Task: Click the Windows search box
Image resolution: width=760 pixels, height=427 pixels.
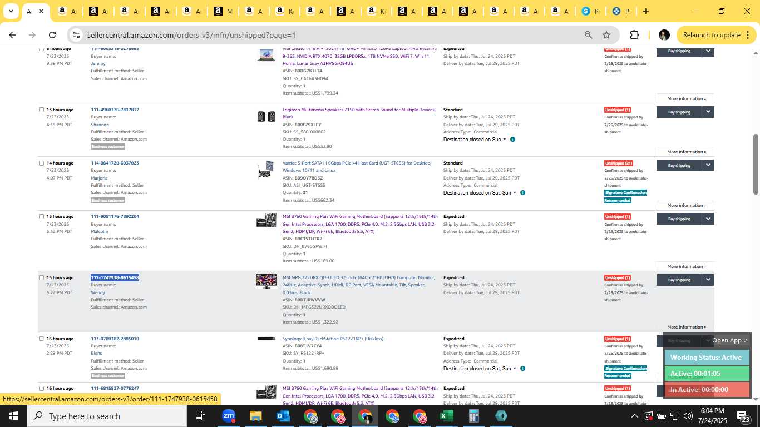Action: point(107,416)
